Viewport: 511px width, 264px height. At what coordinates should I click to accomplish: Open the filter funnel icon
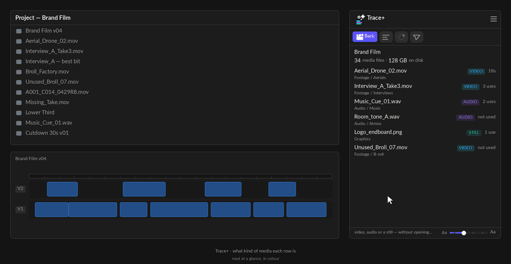(x=416, y=37)
